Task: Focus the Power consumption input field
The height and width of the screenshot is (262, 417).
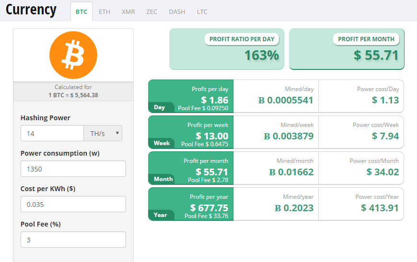Action: 73,169
